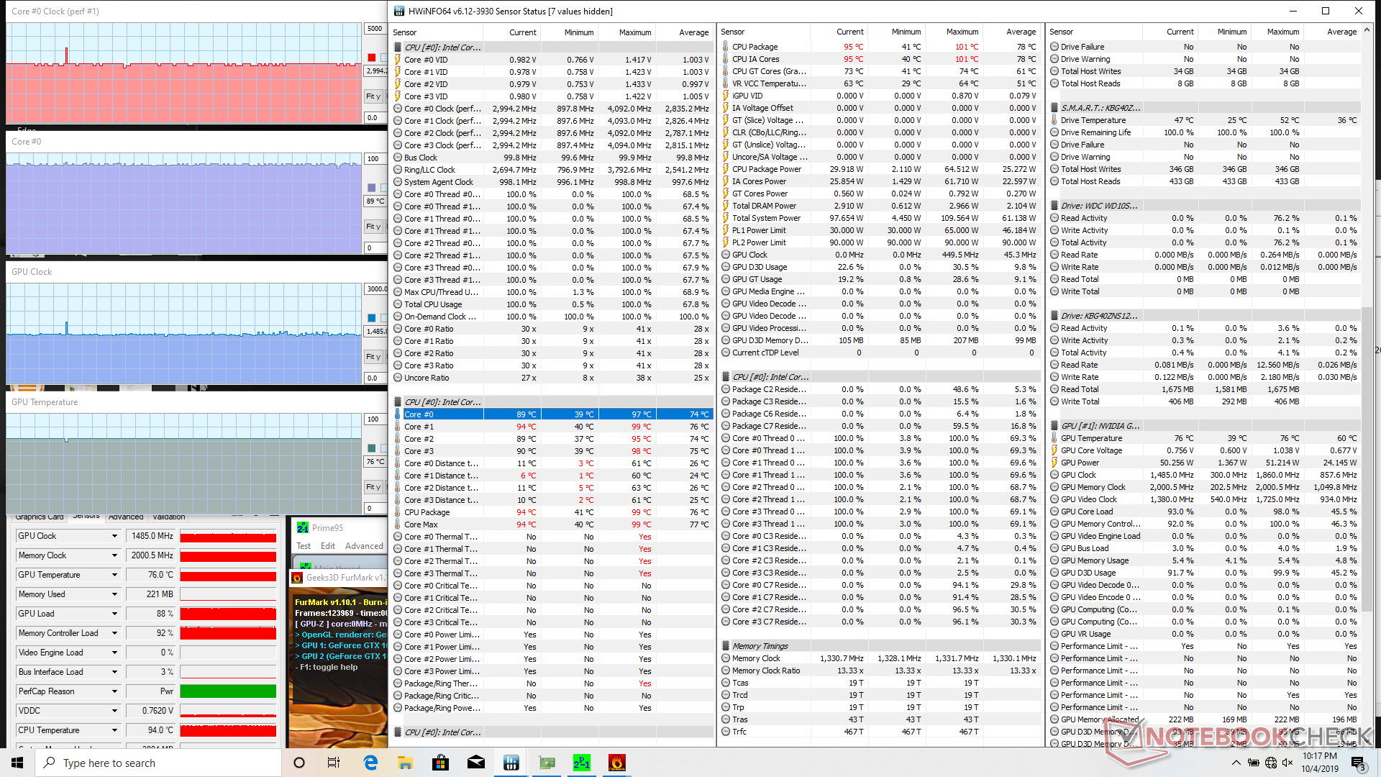Open the Test menu in Prime95
Image resolution: width=1381 pixels, height=777 pixels.
(304, 546)
